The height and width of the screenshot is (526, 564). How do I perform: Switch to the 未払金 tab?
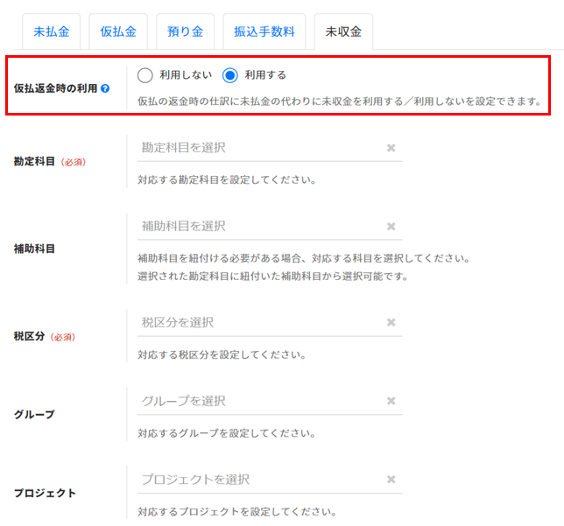(52, 32)
